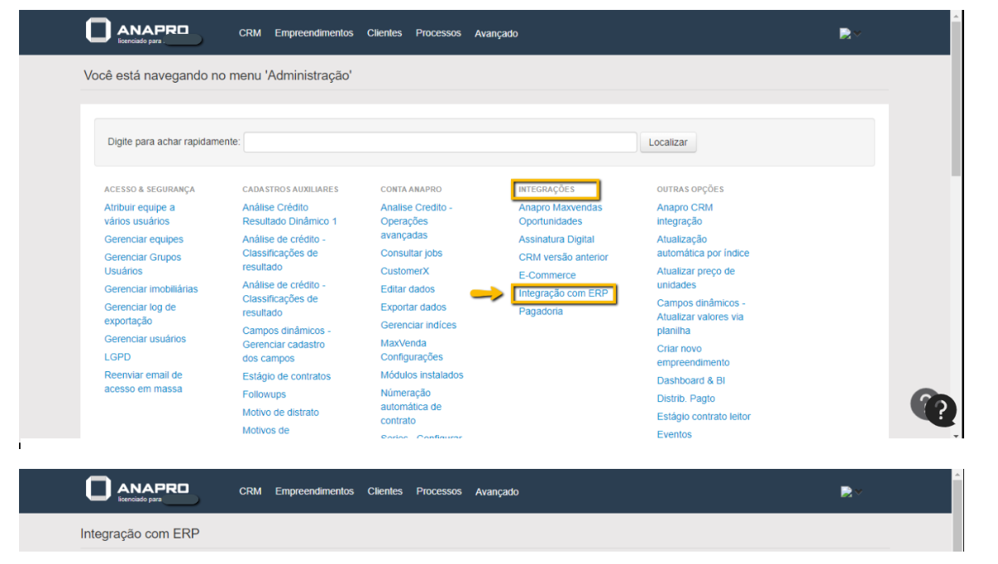This screenshot has height=564, width=998.
Task: Click the Administração page scrollbar up arrow
Action: pos(957,15)
